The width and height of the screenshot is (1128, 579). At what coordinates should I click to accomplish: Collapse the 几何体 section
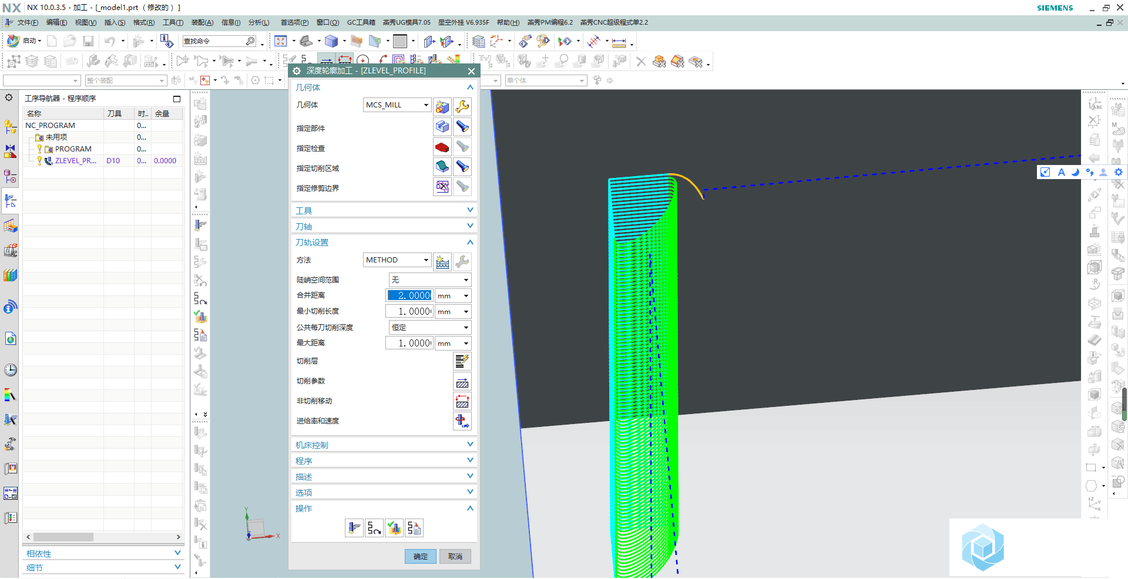[x=470, y=87]
